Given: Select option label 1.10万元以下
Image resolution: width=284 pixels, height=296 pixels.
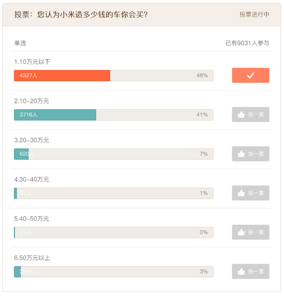Looking at the screenshot, I should pyautogui.click(x=32, y=61).
